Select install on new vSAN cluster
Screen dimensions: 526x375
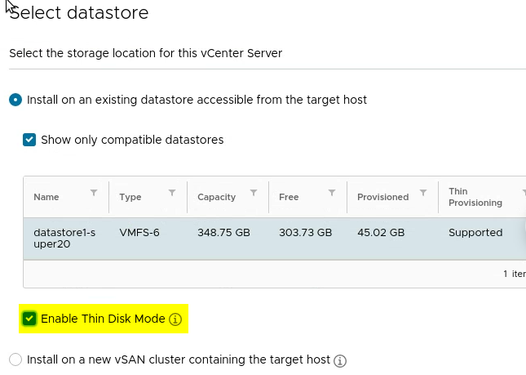[x=15, y=359]
